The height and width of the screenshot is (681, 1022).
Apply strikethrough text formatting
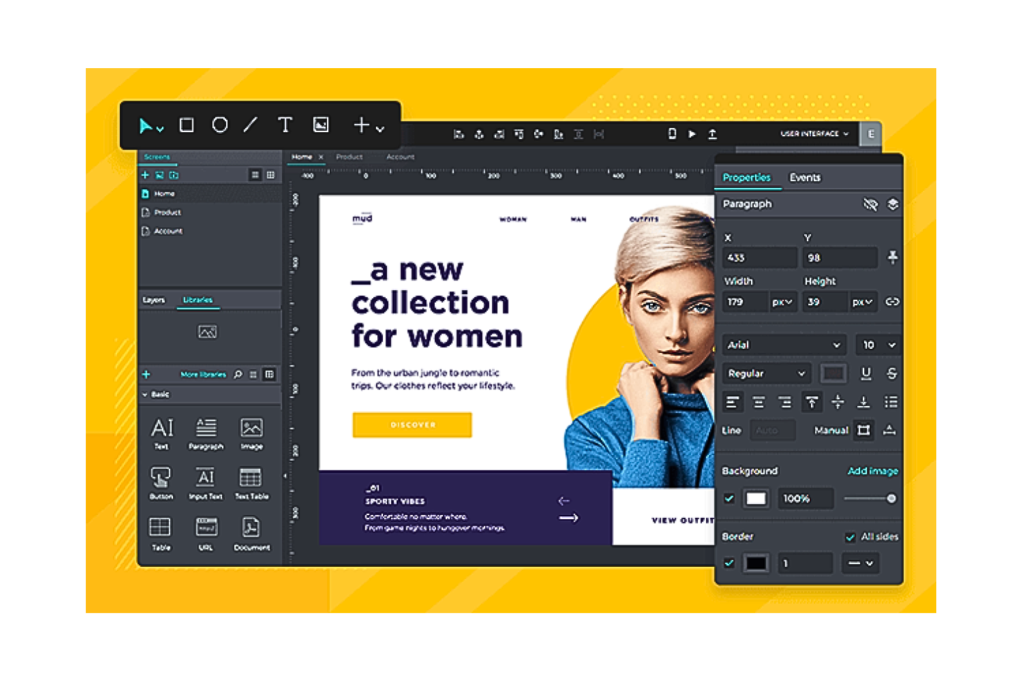point(891,373)
